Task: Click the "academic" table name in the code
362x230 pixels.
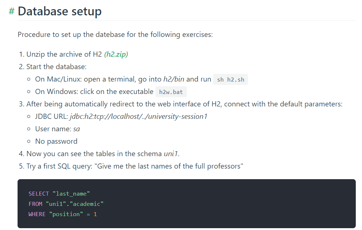Action: point(88,204)
